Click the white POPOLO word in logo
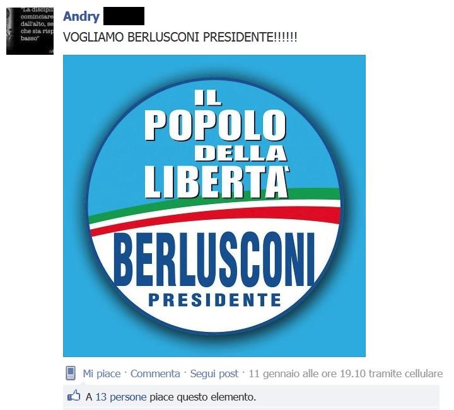 (216, 125)
